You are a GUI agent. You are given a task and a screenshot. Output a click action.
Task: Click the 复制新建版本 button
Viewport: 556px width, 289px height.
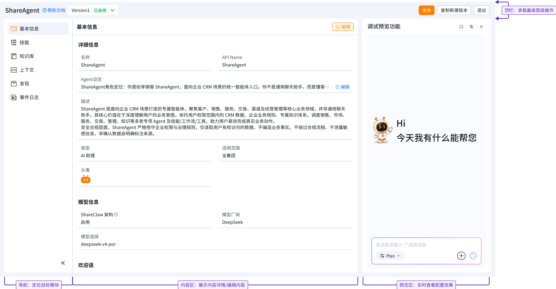pyautogui.click(x=454, y=10)
